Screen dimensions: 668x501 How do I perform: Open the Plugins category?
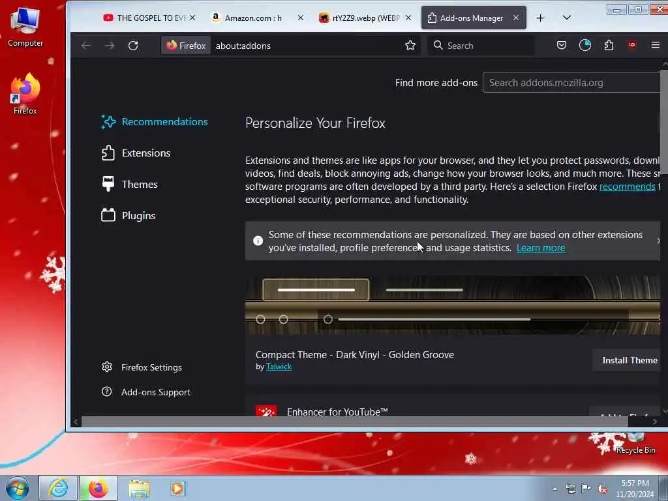(x=129, y=215)
